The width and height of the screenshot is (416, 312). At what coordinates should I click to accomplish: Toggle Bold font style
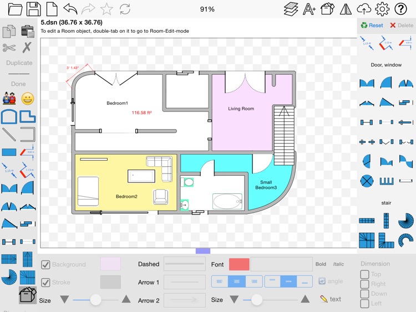point(321,264)
